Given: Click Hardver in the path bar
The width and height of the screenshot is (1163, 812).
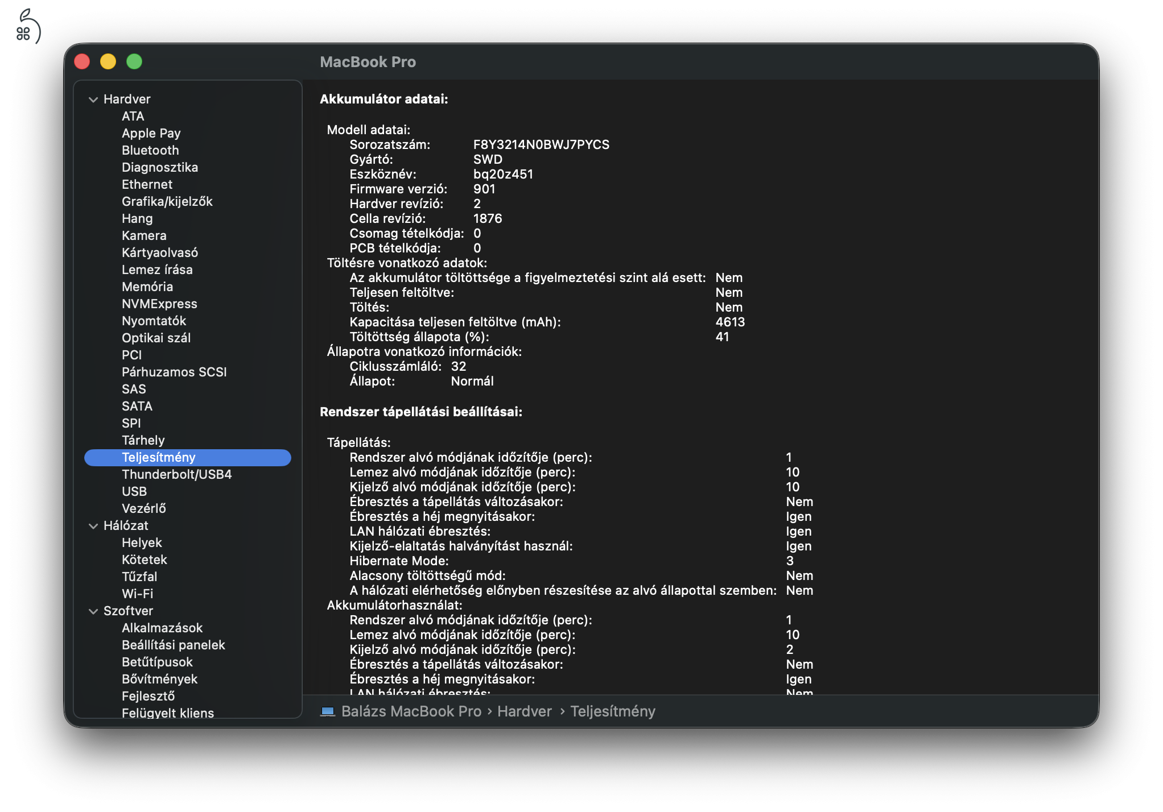Looking at the screenshot, I should pyautogui.click(x=524, y=711).
